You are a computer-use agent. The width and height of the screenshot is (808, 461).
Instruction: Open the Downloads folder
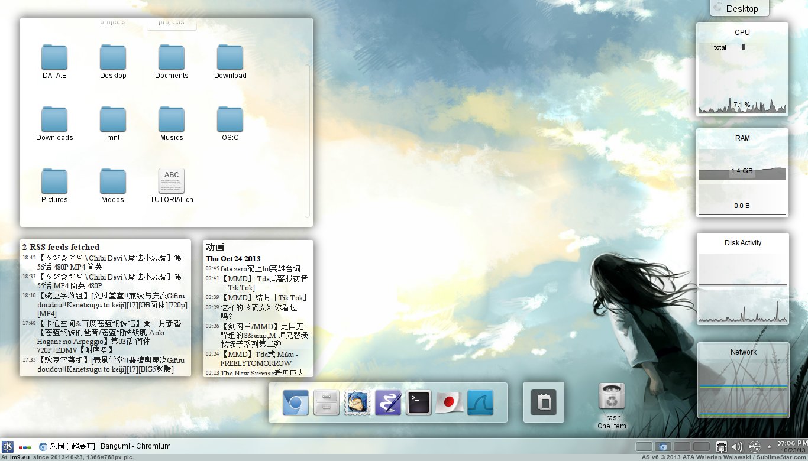click(x=54, y=123)
